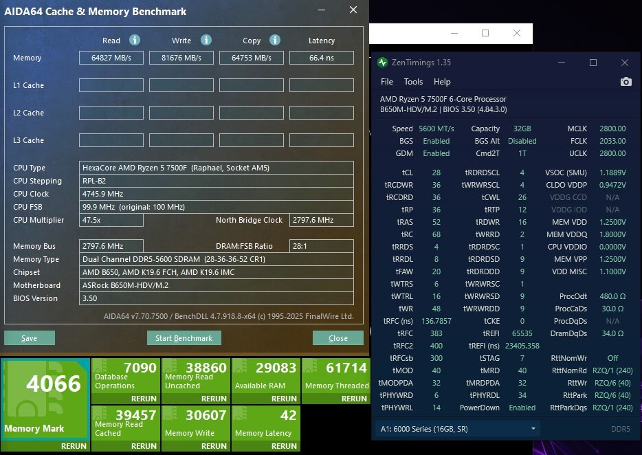This screenshot has width=642, height=455.
Task: Click the L1 Cache Latency field
Action: point(321,85)
